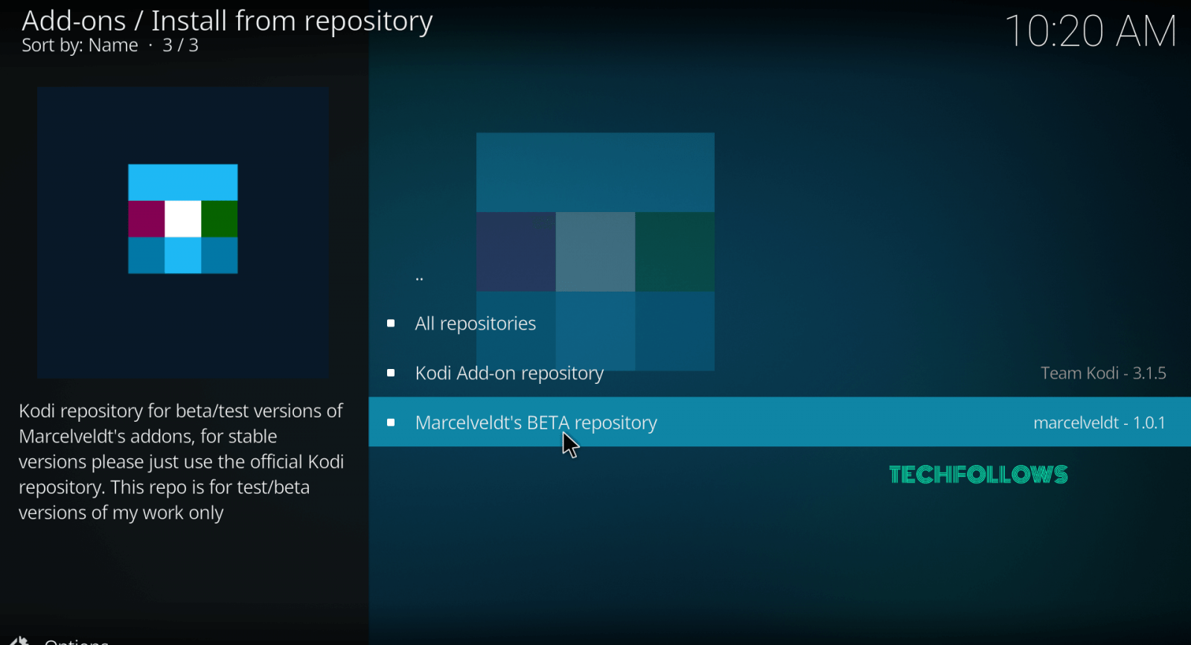Open the Kodi Add-on repository entry
Screen dimensions: 1191x645
coord(779,373)
